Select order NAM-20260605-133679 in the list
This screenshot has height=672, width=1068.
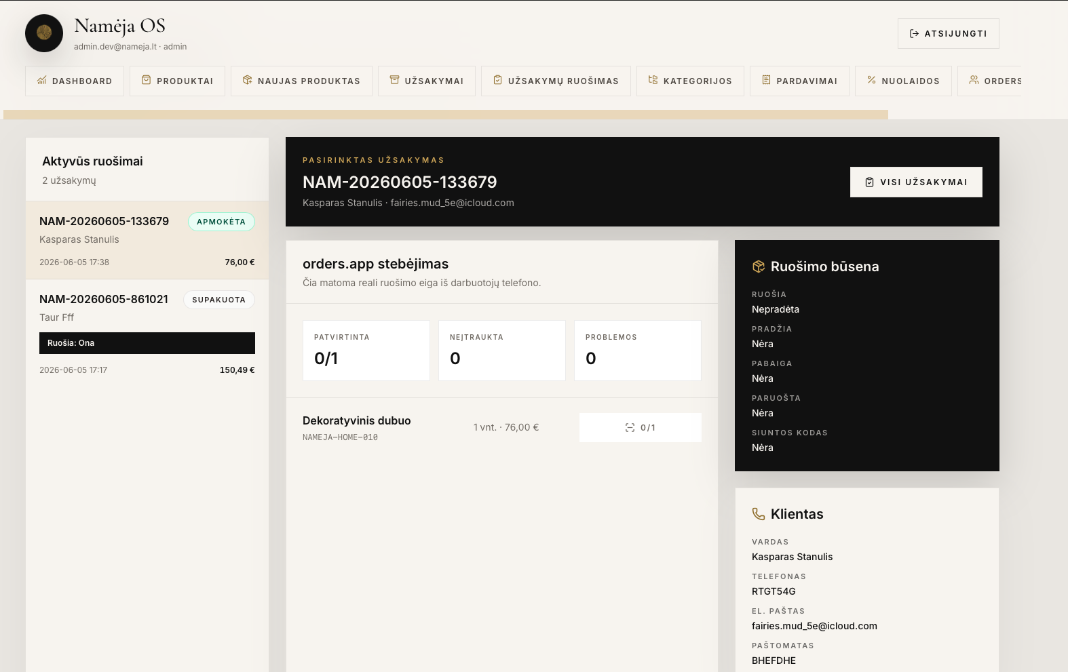tap(147, 240)
